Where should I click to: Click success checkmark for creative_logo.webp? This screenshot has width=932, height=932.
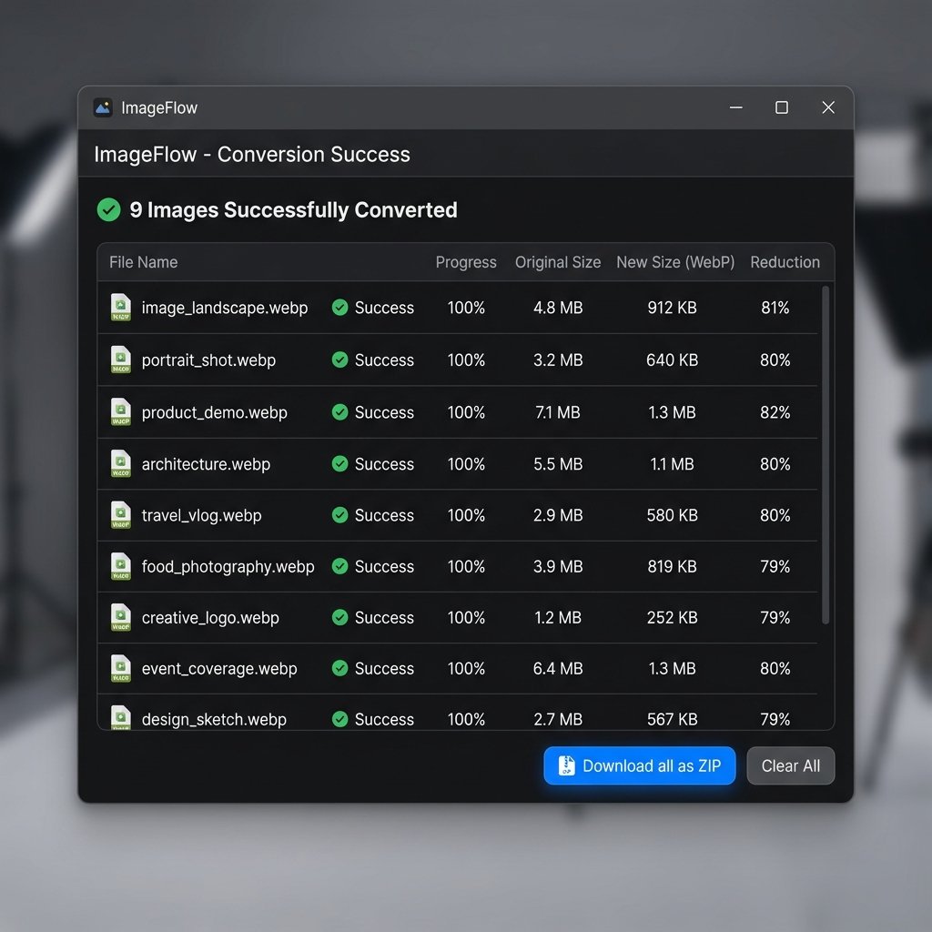tap(340, 618)
